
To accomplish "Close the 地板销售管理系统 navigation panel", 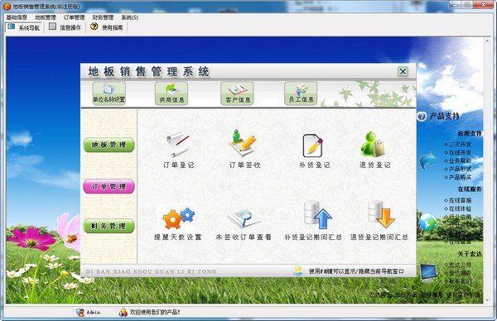I will point(403,71).
